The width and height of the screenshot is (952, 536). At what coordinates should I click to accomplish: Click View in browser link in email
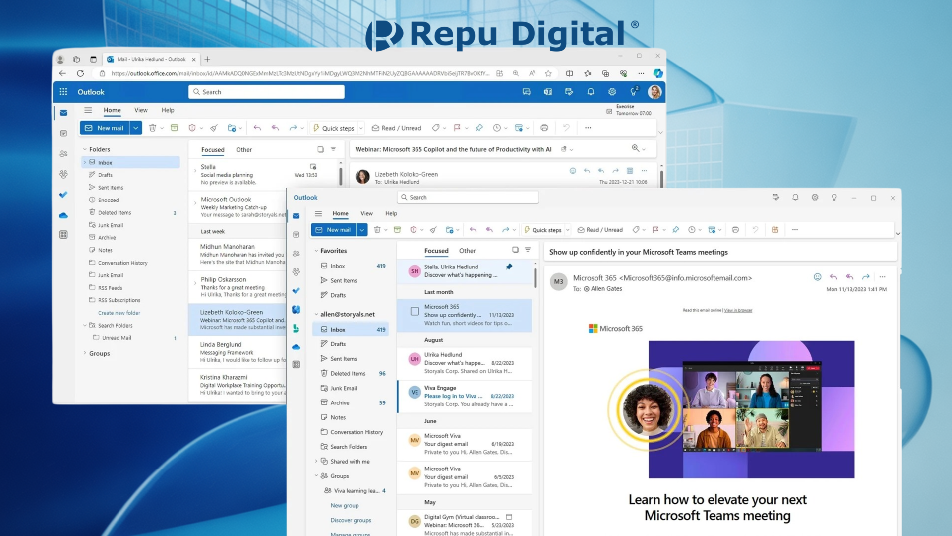click(738, 310)
